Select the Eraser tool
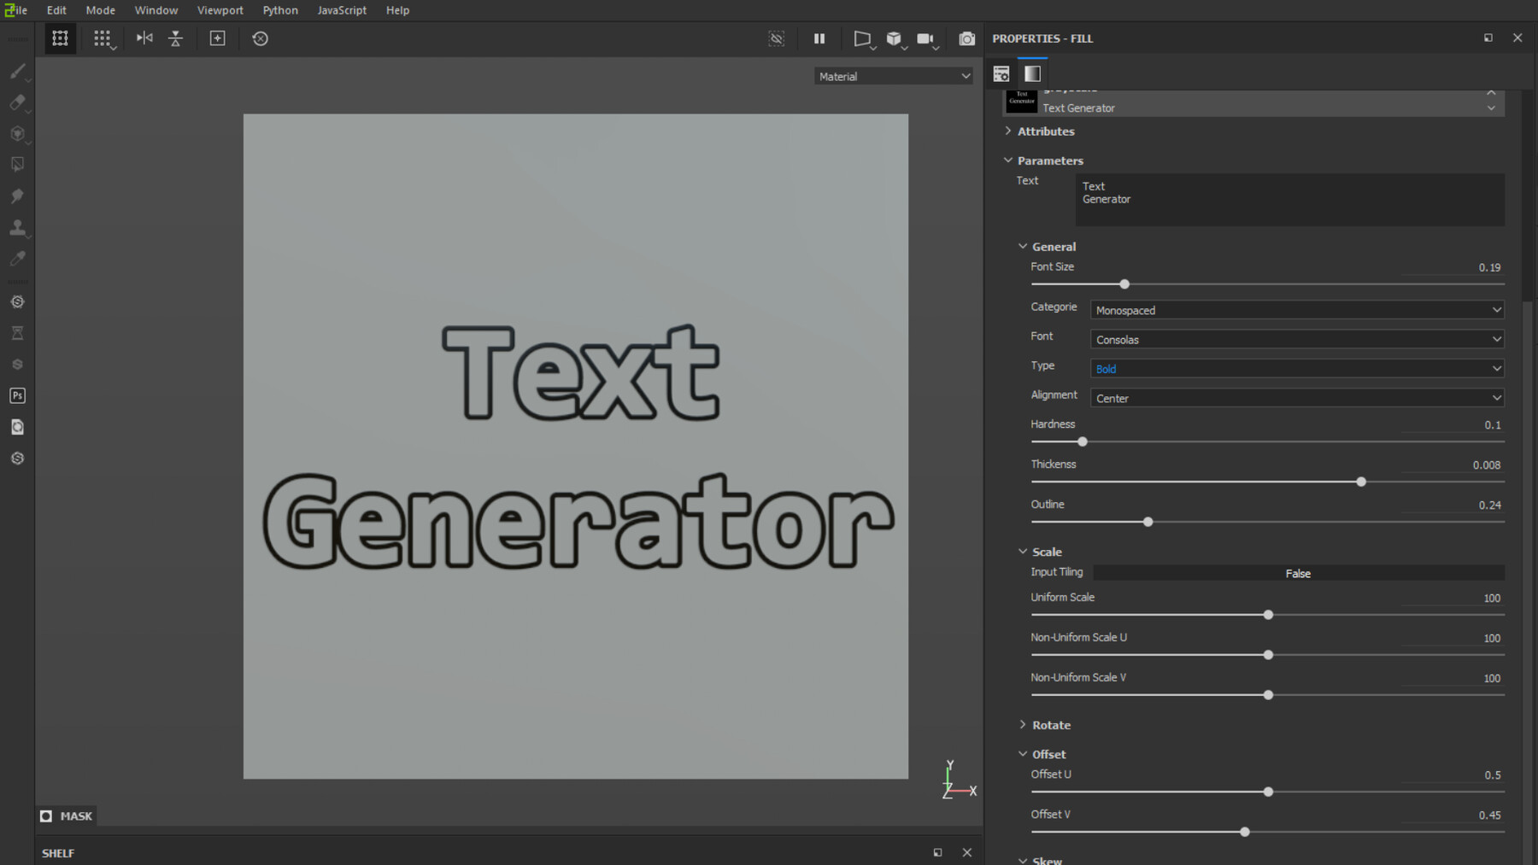The image size is (1538, 865). [x=17, y=102]
